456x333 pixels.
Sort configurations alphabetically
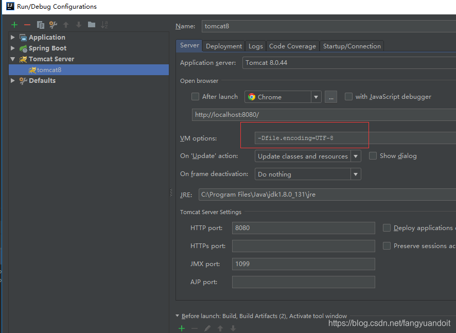(104, 25)
